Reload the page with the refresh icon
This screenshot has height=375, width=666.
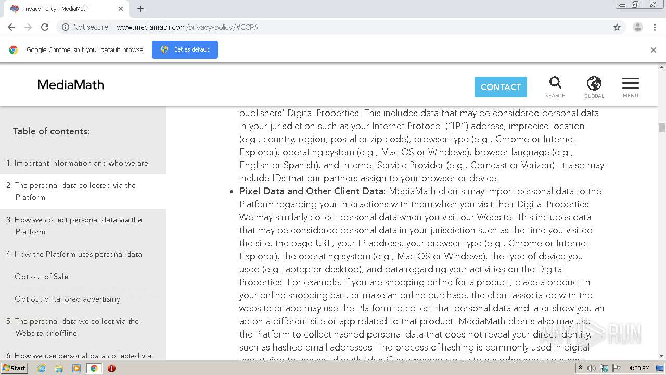coord(45,27)
